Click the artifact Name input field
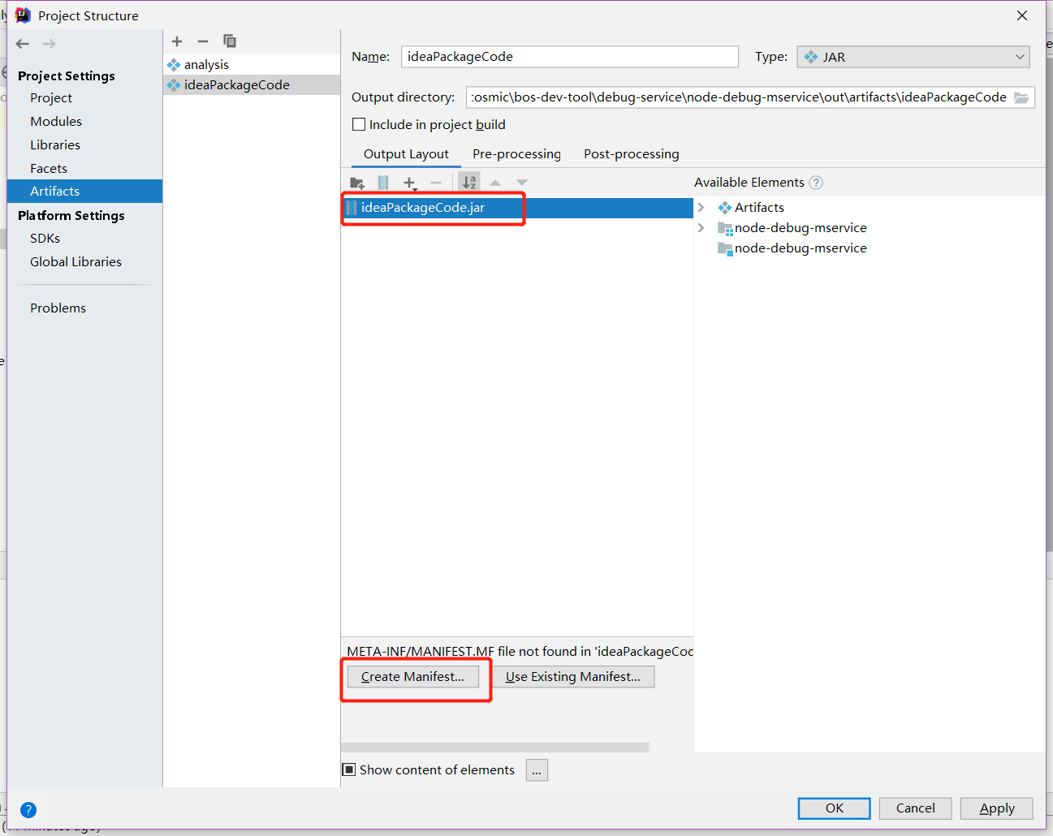Image resolution: width=1053 pixels, height=836 pixels. pyautogui.click(x=570, y=57)
